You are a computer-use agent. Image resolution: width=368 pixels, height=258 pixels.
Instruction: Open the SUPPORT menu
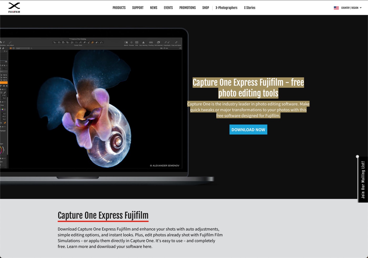[138, 8]
